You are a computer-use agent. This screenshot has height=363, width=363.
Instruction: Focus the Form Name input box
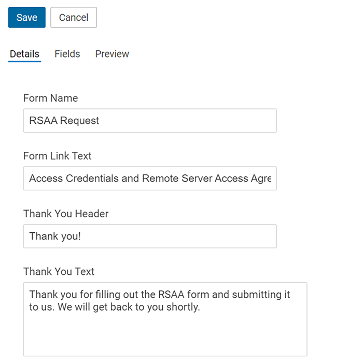pyautogui.click(x=150, y=121)
